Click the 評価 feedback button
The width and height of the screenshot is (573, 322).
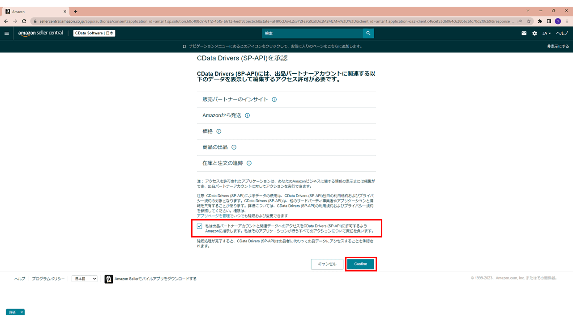(13, 312)
